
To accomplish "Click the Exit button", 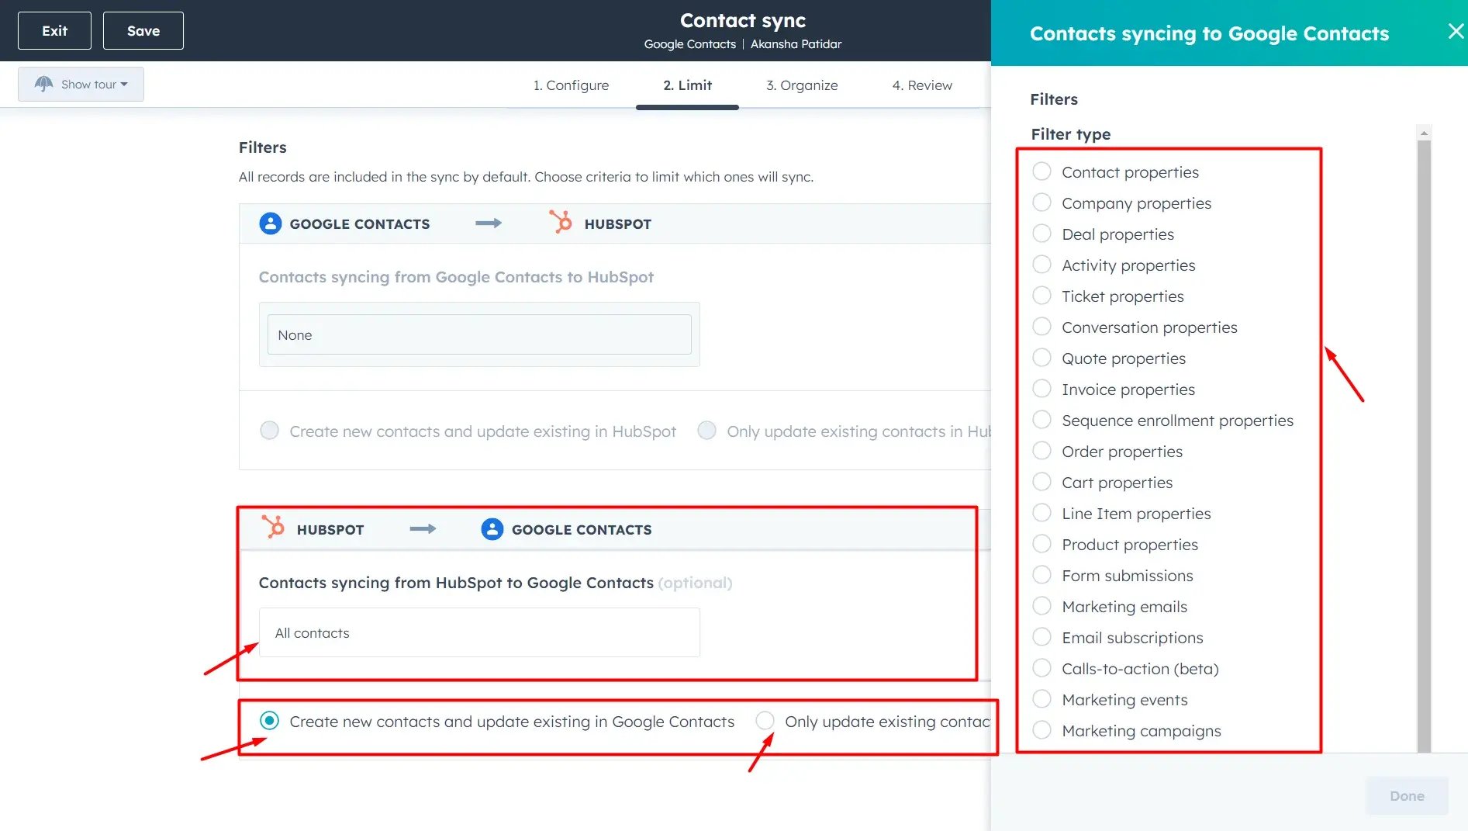I will [54, 31].
